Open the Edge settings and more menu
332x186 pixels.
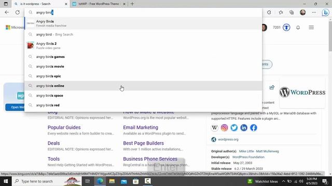(314, 12)
